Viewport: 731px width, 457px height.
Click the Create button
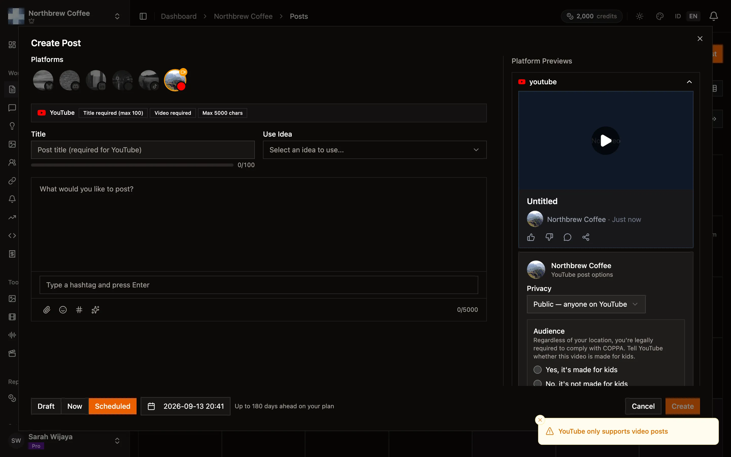[683, 406]
